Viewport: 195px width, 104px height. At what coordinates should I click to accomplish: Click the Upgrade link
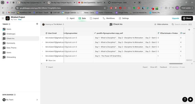pos(175,18)
